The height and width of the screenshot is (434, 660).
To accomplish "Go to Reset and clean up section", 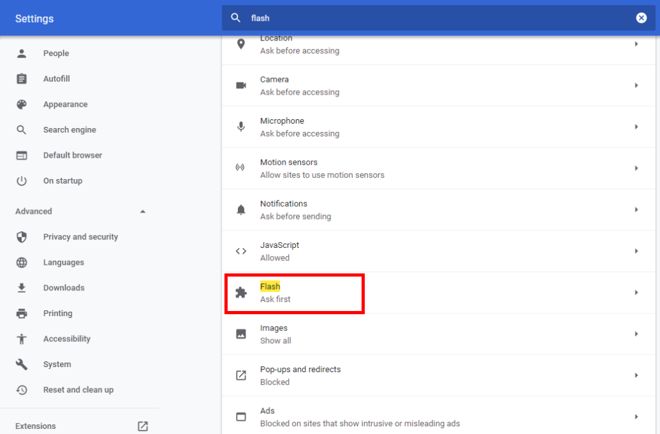I will [x=78, y=390].
